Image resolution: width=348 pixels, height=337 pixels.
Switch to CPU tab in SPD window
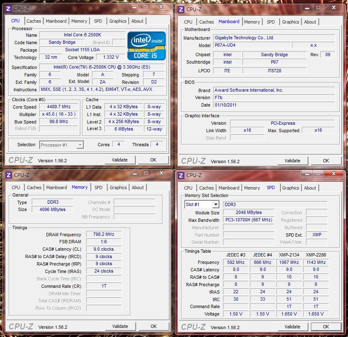188,188
